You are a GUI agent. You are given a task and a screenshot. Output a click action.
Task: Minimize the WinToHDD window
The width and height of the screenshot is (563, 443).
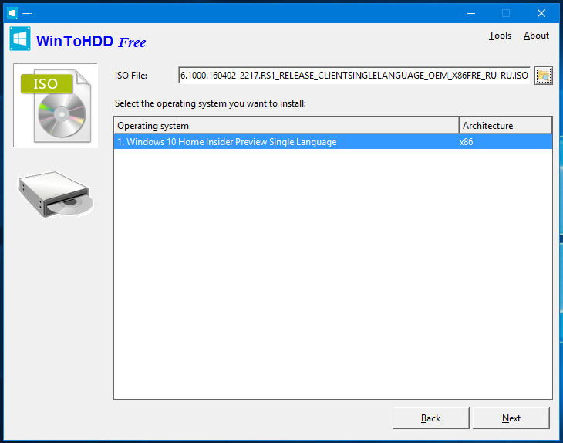pyautogui.click(x=471, y=13)
